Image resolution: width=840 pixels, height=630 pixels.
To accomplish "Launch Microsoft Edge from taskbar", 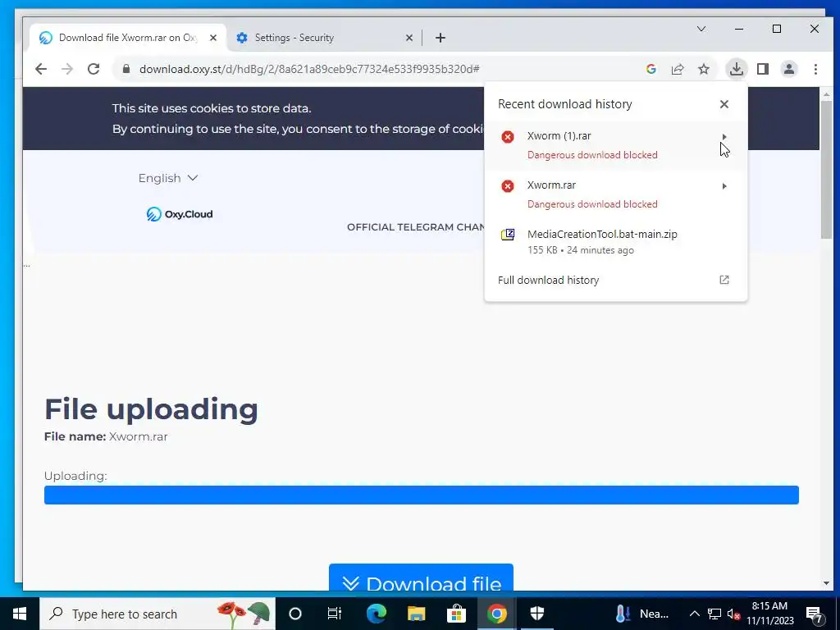I will coord(376,614).
